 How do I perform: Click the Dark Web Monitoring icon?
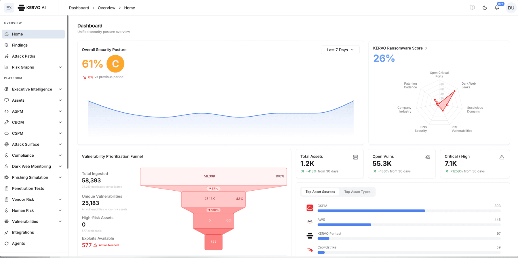click(7, 166)
